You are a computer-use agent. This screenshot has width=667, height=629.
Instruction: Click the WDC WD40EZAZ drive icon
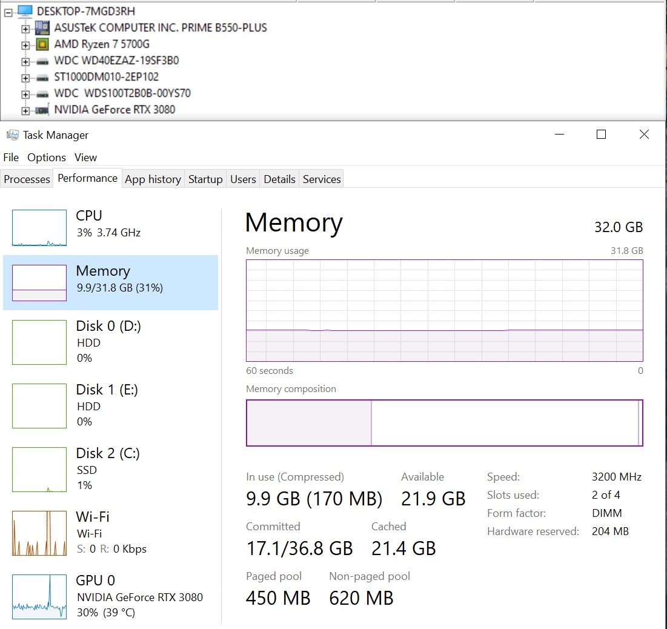(x=42, y=61)
